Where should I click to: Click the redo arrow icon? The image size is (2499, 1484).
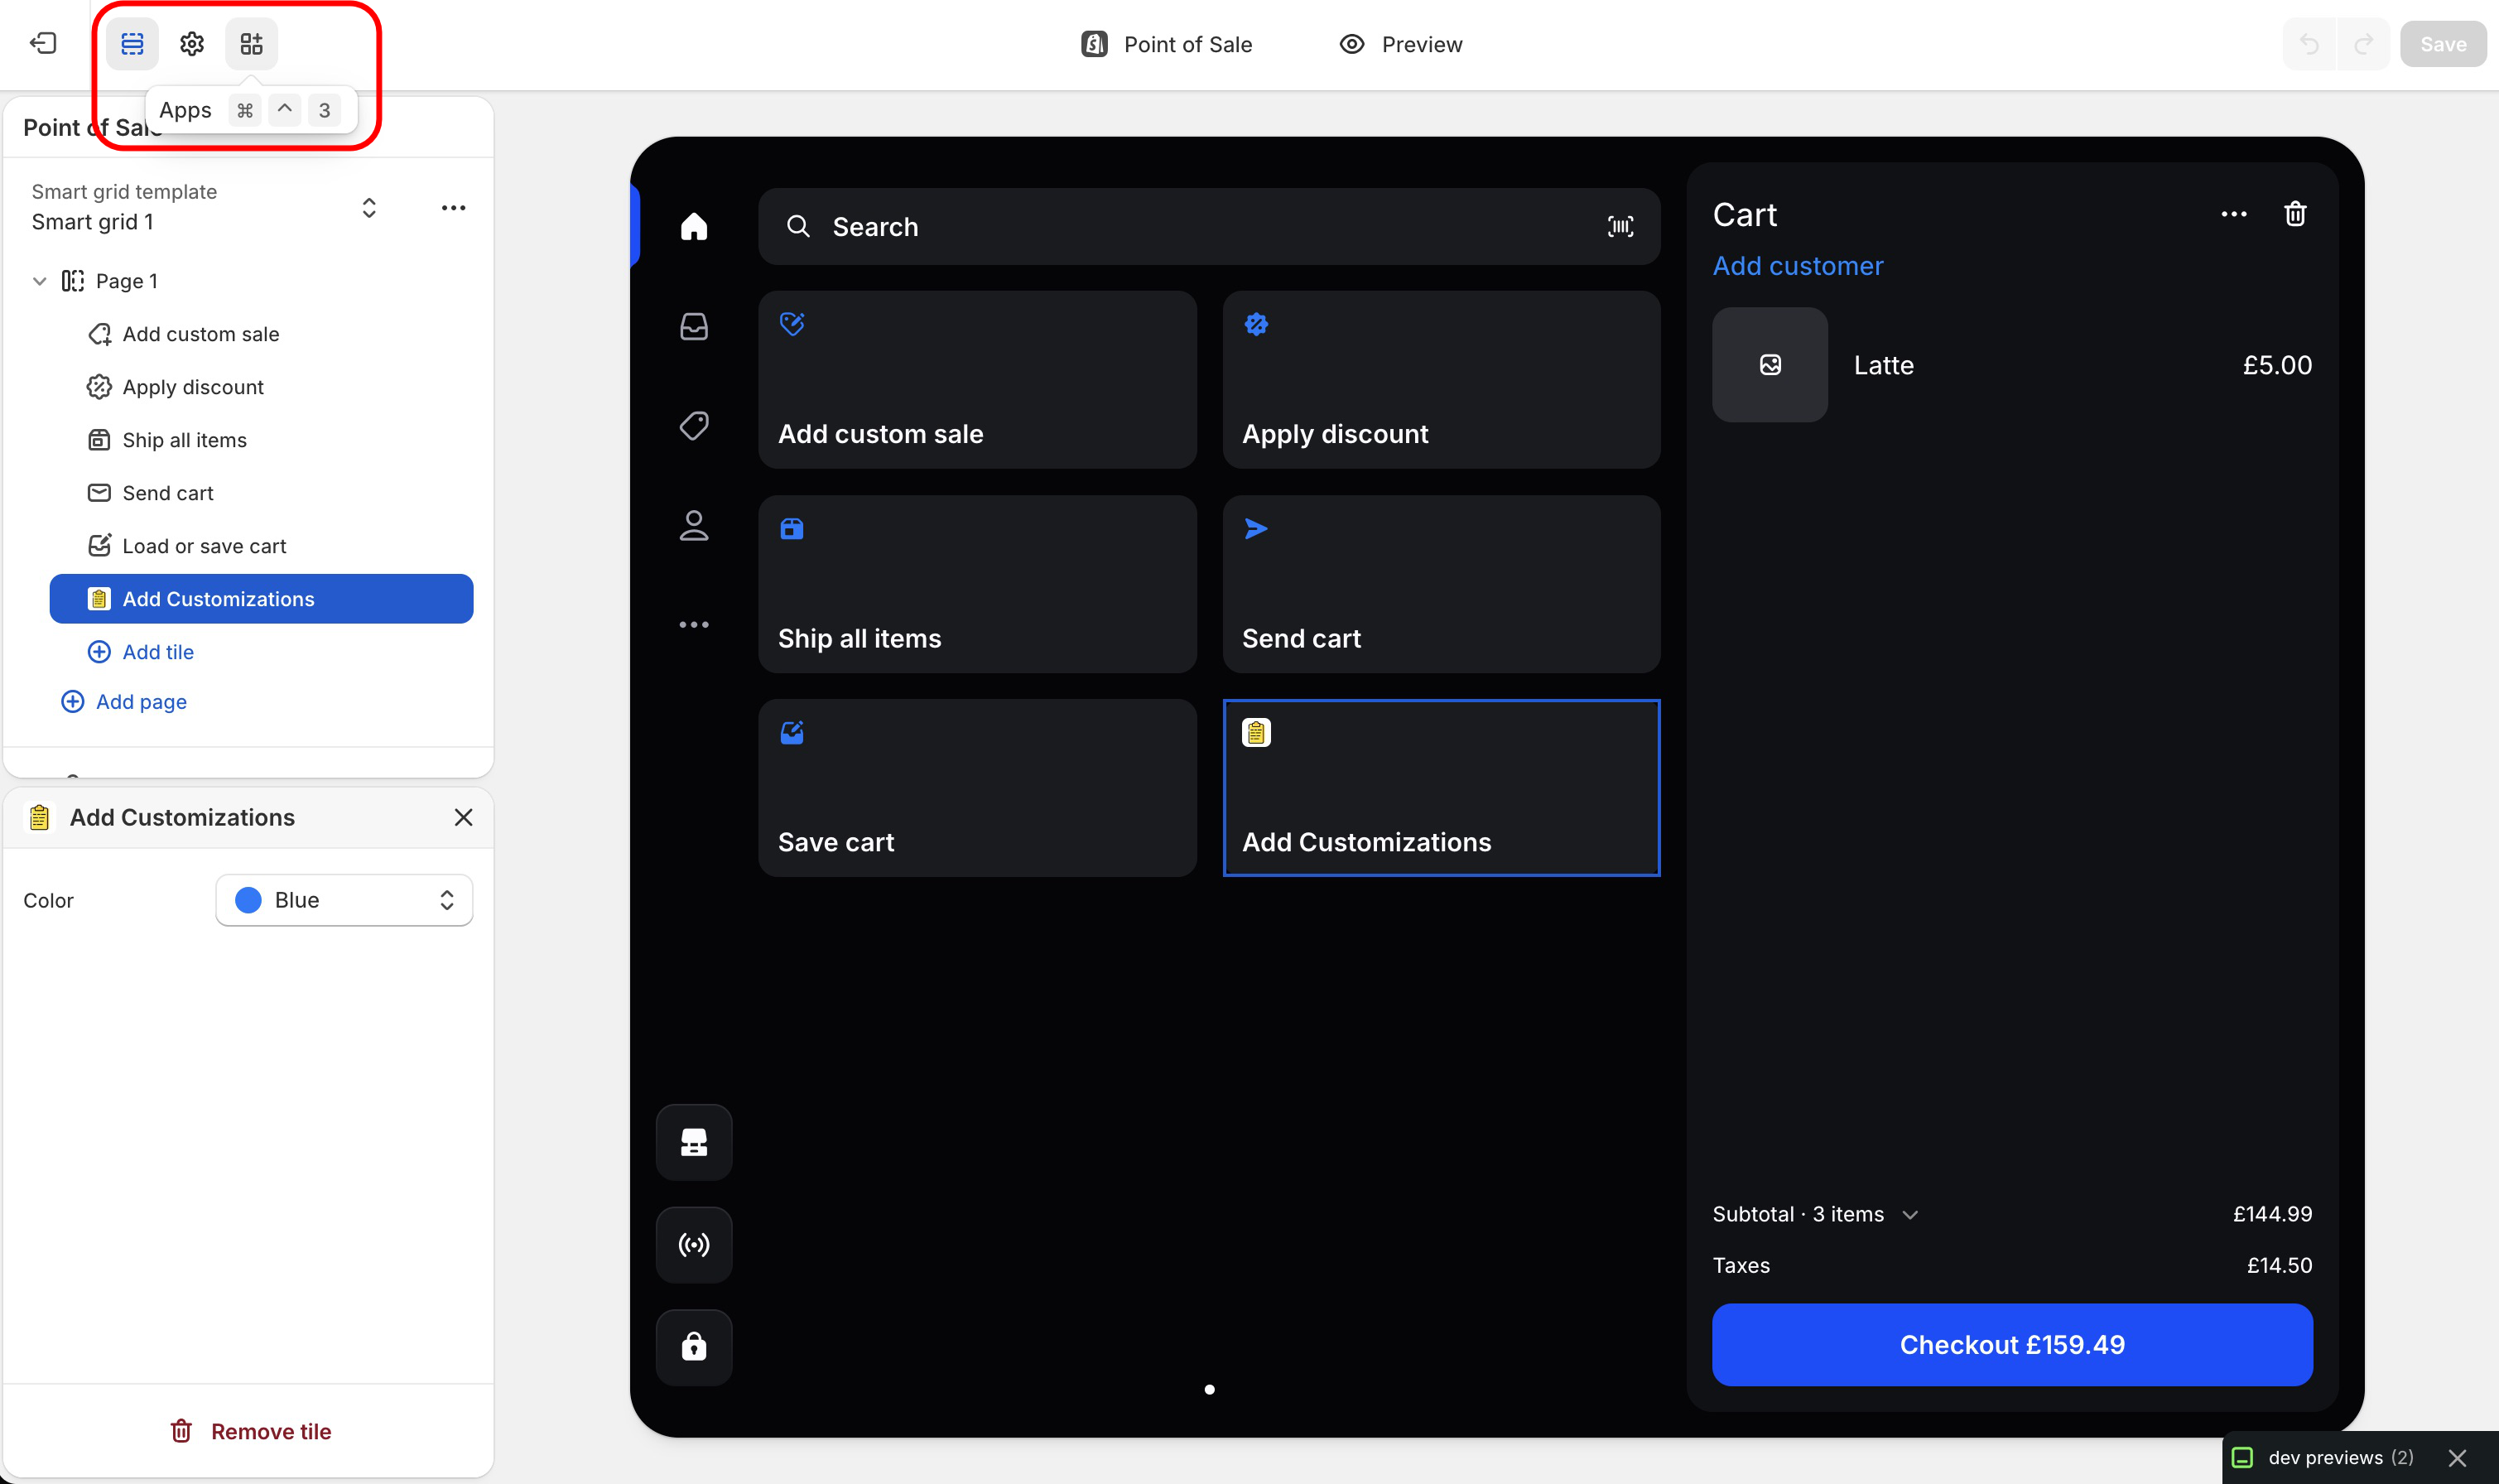click(x=2363, y=44)
